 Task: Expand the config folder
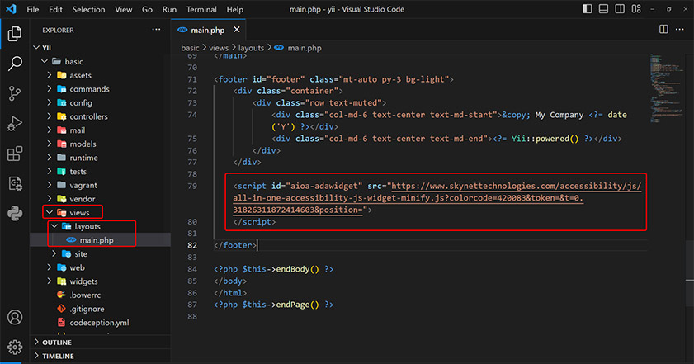point(100,102)
